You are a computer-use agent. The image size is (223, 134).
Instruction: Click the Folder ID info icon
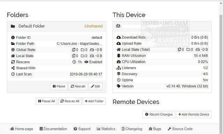(13, 38)
